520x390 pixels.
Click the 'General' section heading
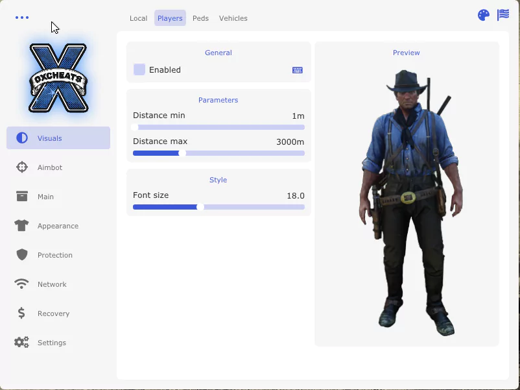coord(219,53)
